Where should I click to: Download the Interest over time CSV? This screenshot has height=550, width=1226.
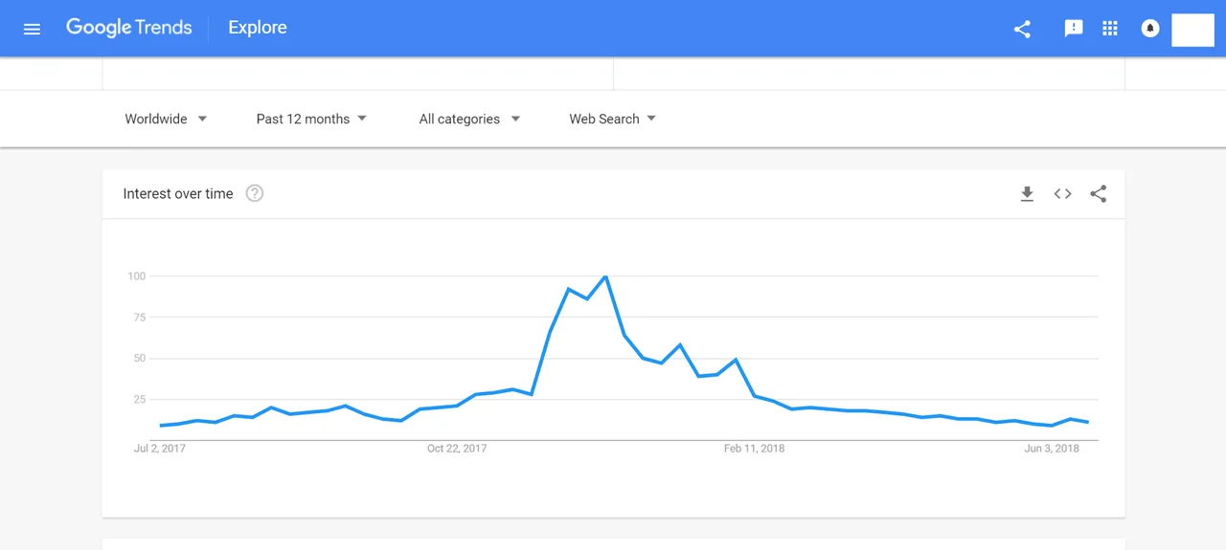(1027, 194)
